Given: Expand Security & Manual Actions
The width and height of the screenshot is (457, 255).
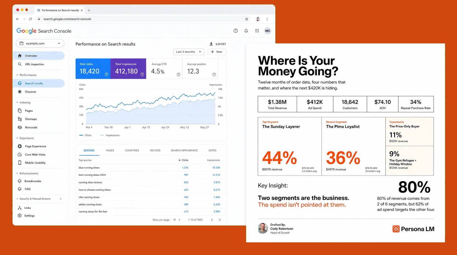Looking at the screenshot, I should click(x=61, y=199).
